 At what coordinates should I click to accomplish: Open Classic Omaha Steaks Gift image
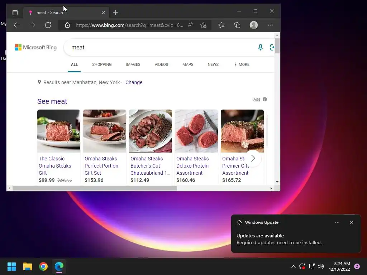[58, 131]
